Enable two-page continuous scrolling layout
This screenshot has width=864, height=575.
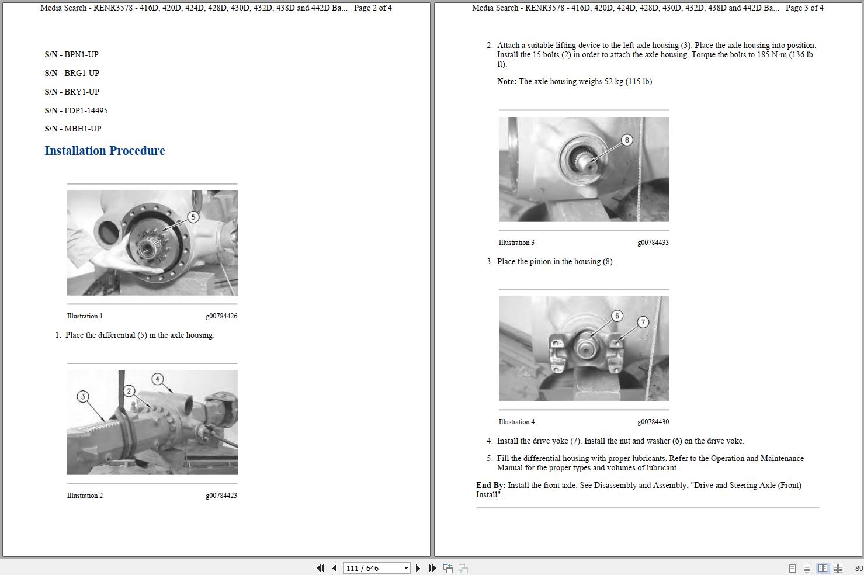(x=838, y=567)
